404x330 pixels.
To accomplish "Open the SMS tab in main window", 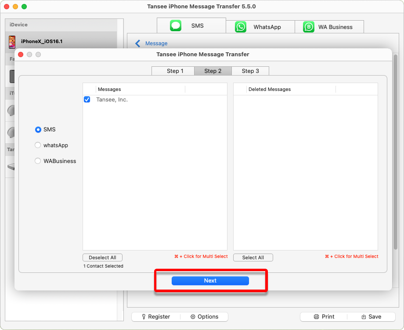I will pyautogui.click(x=191, y=25).
